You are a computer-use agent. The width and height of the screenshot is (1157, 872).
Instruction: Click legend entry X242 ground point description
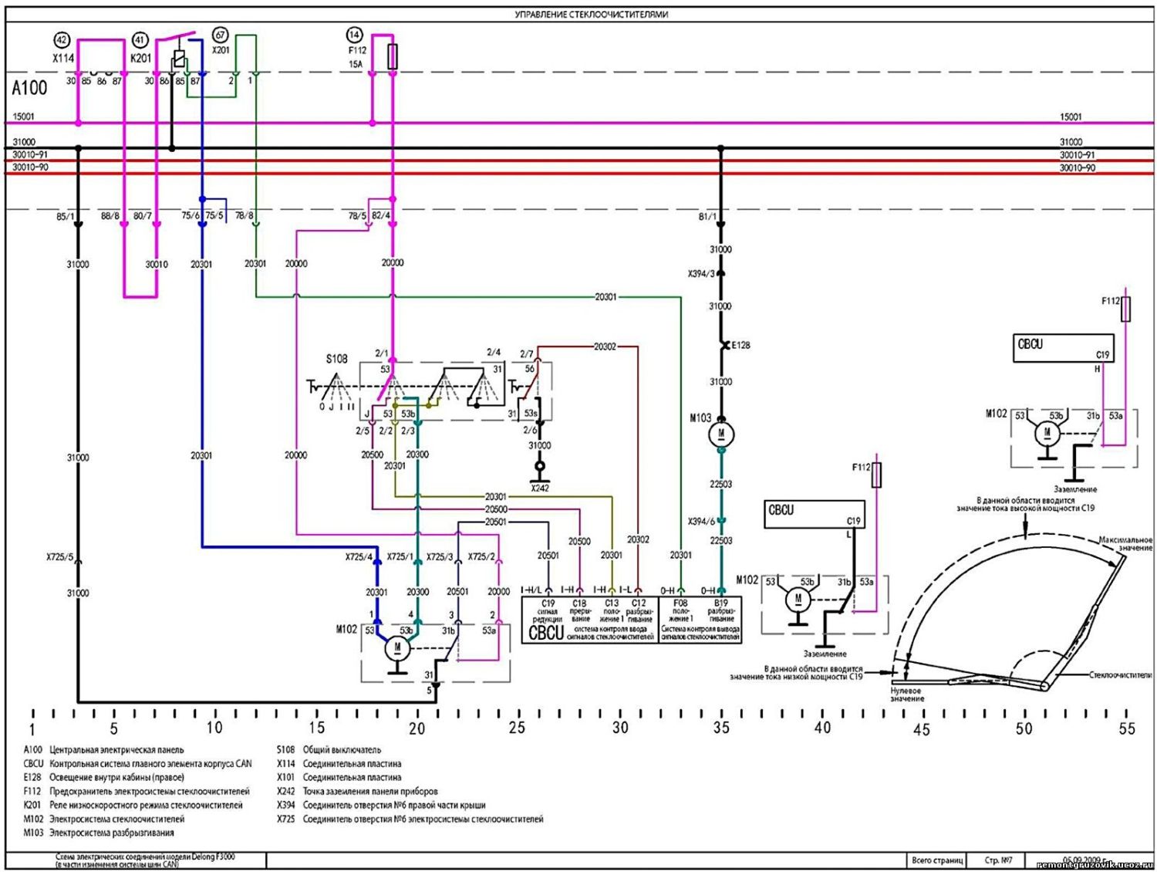point(357,791)
